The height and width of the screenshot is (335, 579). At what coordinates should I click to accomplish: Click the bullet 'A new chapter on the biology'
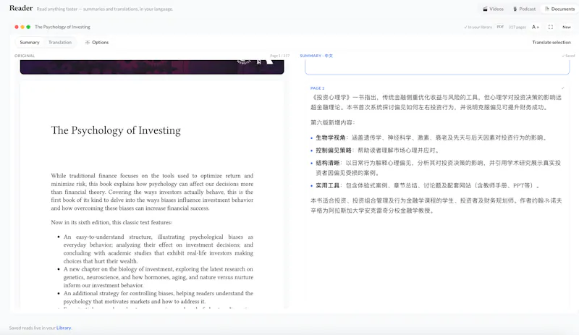[x=158, y=277]
